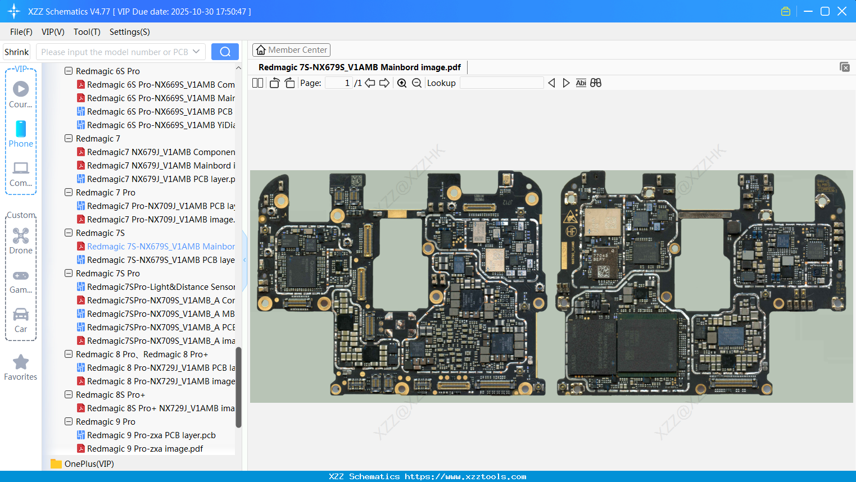The image size is (856, 482).
Task: Rotate the PDF clockwise
Action: pyautogui.click(x=289, y=83)
